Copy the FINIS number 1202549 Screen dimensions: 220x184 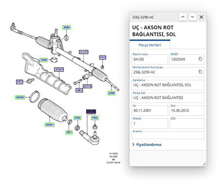[x=201, y=59]
